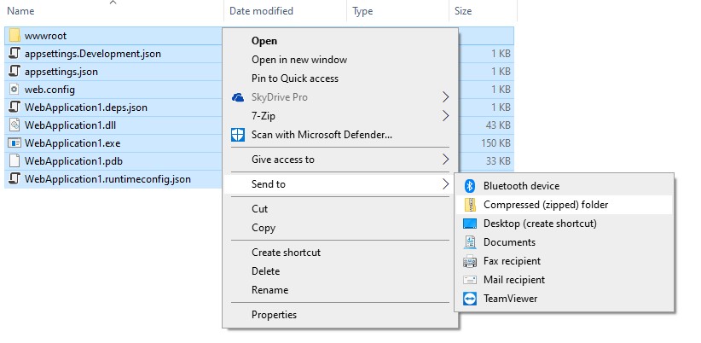Expand the SkyDrive Pro submenu arrow
The image size is (701, 343).
coord(445,97)
